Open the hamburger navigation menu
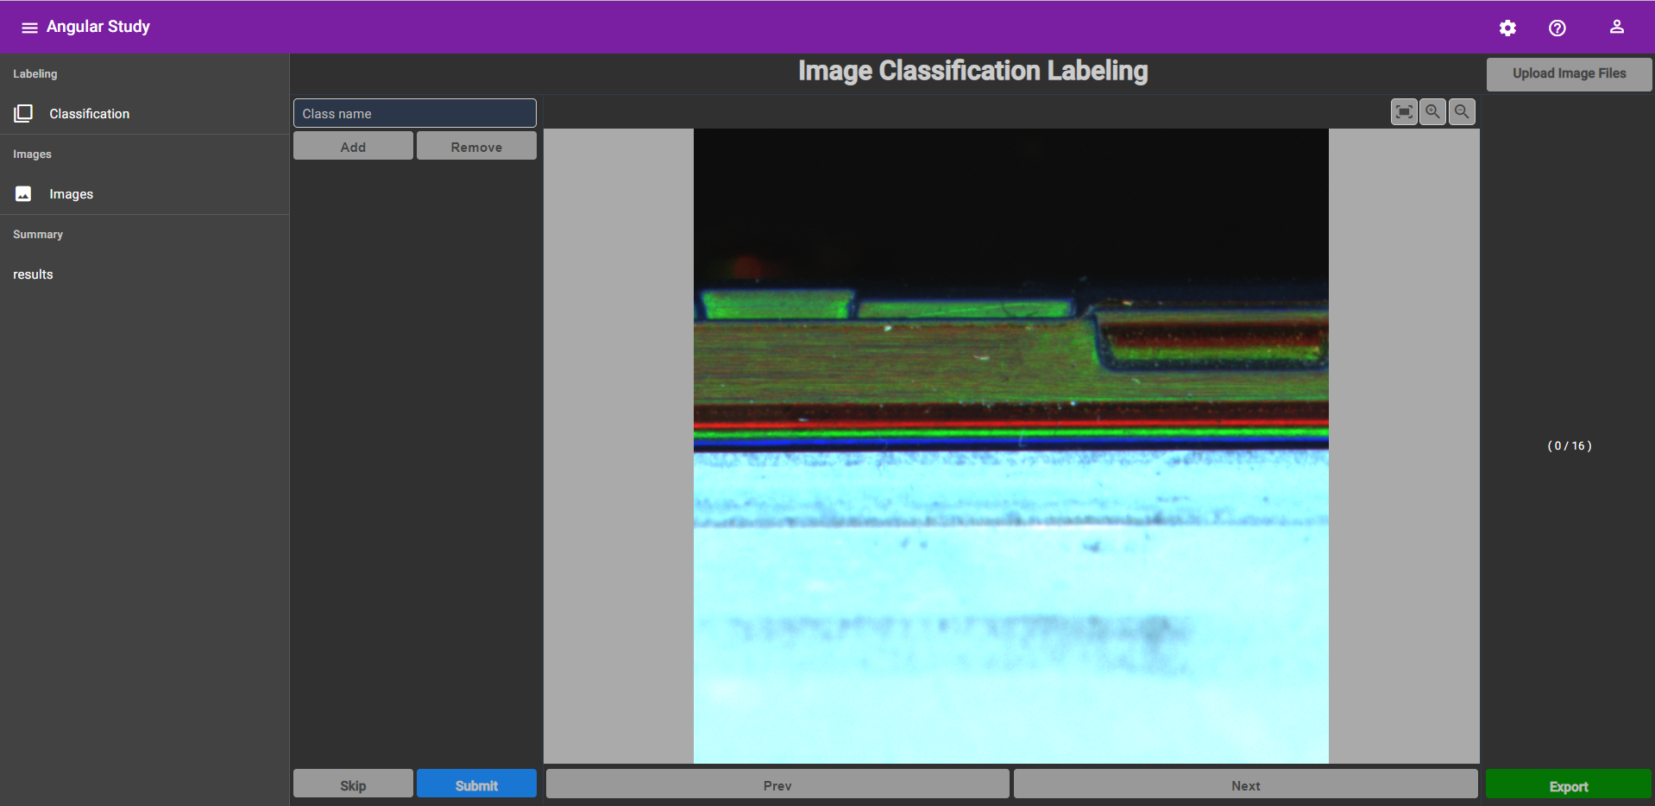The image size is (1655, 806). [29, 28]
